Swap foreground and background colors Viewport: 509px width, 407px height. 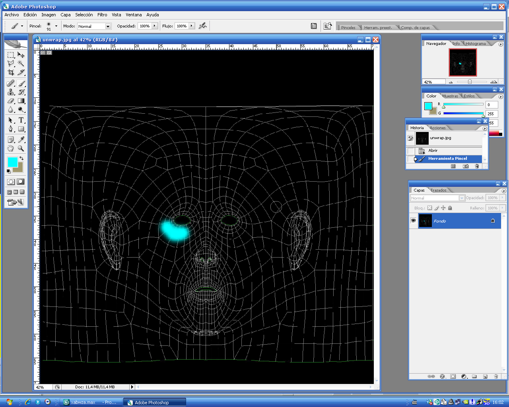pyautogui.click(x=21, y=158)
